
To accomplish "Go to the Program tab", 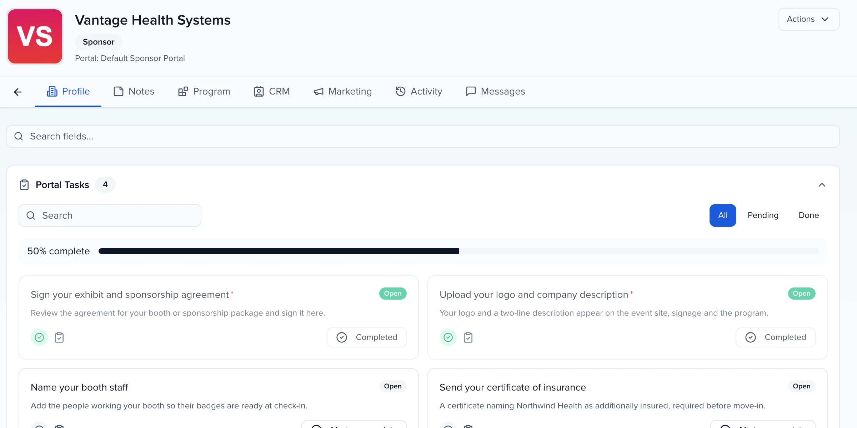I will click(204, 91).
